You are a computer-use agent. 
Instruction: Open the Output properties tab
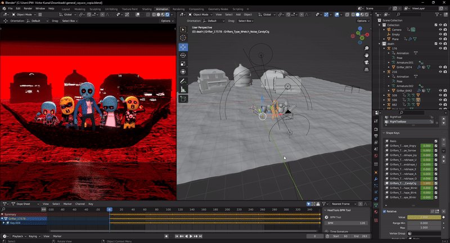376,136
